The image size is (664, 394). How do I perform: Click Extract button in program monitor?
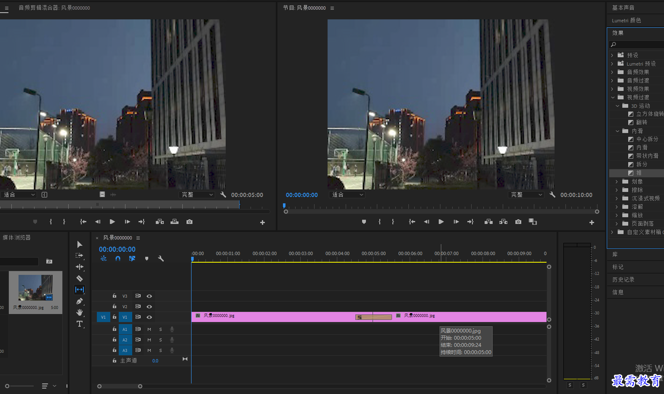(503, 222)
